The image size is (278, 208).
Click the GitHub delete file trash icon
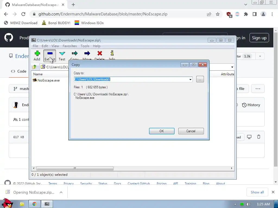[259, 137]
